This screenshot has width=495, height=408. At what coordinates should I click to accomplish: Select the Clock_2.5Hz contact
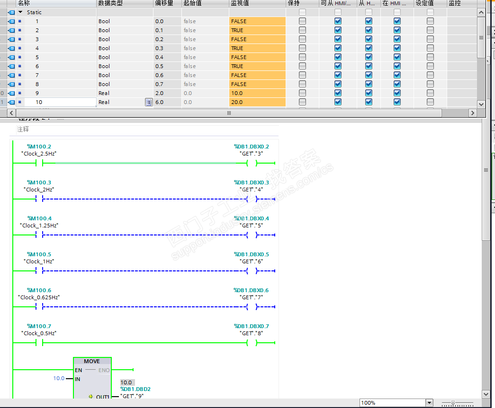(x=39, y=163)
